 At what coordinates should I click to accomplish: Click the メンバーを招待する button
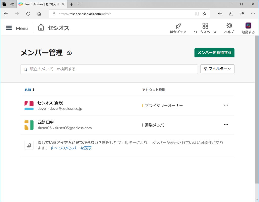(x=214, y=53)
